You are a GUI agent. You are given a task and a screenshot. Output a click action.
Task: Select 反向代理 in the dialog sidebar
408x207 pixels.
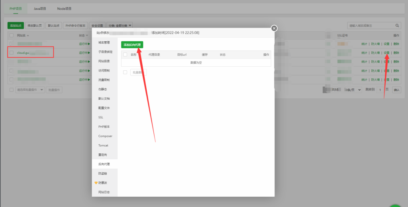point(105,164)
